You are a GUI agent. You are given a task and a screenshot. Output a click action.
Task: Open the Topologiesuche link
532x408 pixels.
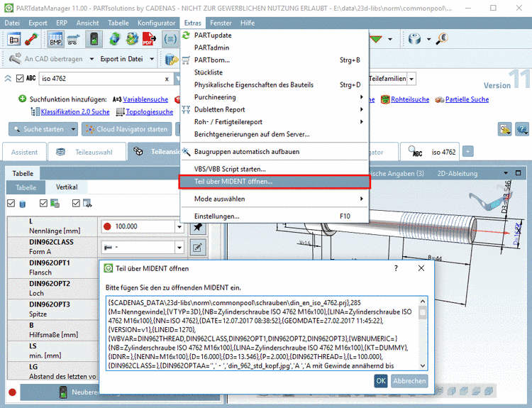149,111
